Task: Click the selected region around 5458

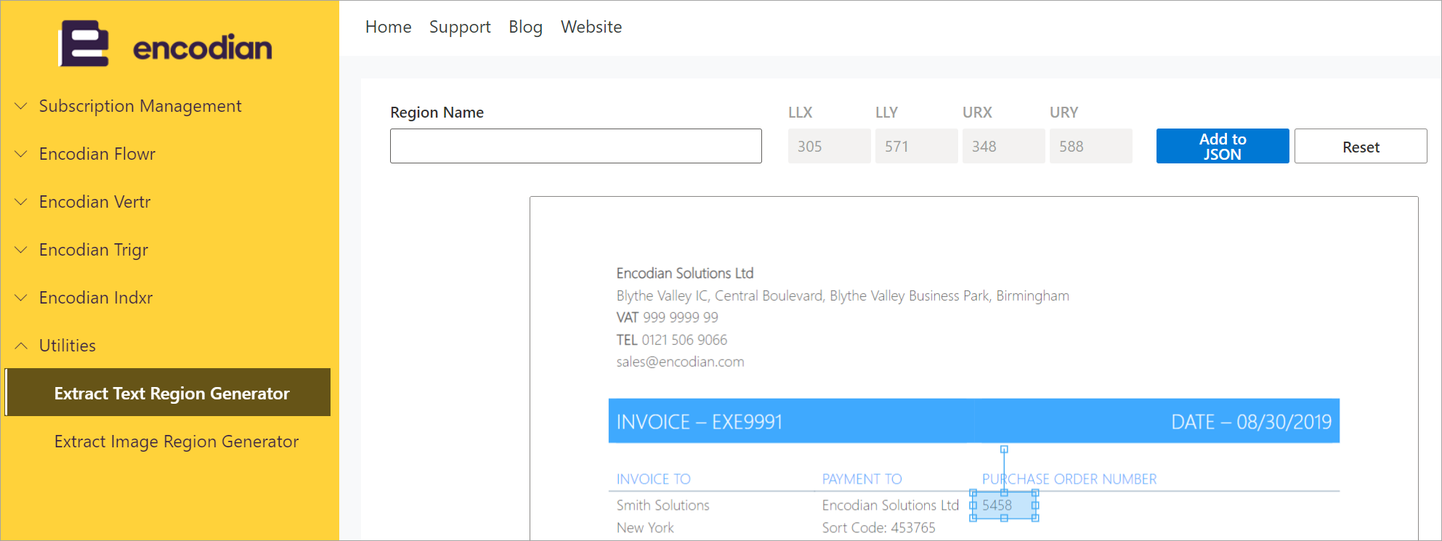Action: pyautogui.click(x=1004, y=505)
